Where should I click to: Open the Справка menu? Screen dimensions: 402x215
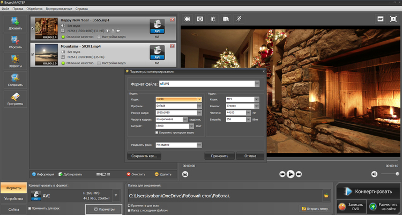[x=81, y=9]
